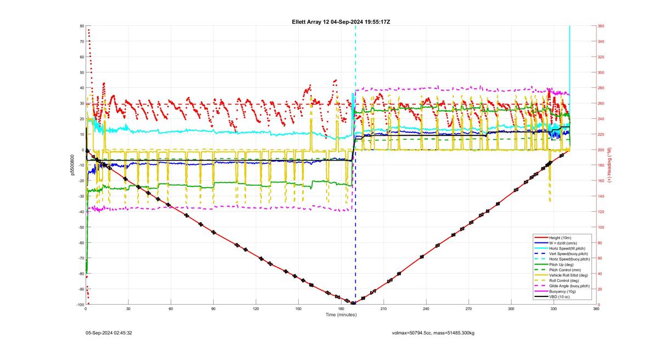Click x-axis tick label '180'
This screenshot has width=659, height=342.
coord(341,309)
